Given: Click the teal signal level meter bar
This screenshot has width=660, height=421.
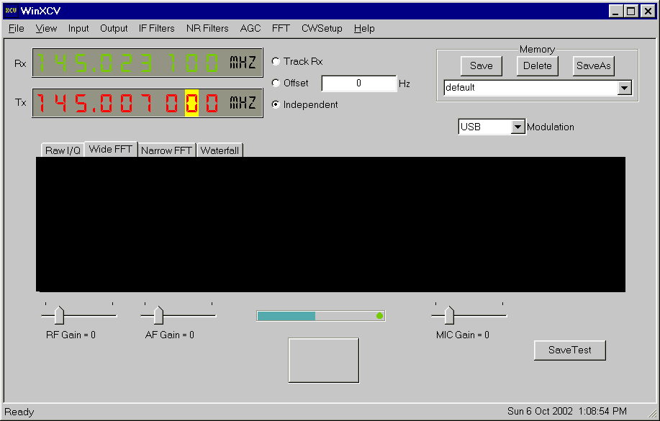Looking at the screenshot, I should tap(286, 316).
